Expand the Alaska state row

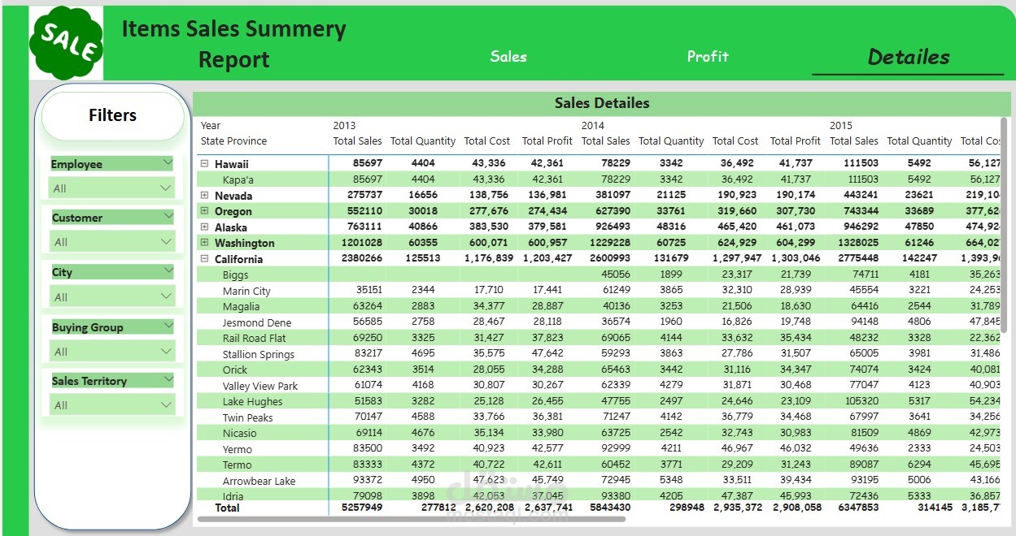point(205,227)
